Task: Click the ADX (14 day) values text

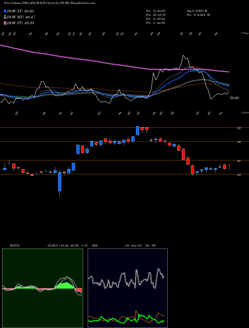Action: [x=140, y=246]
